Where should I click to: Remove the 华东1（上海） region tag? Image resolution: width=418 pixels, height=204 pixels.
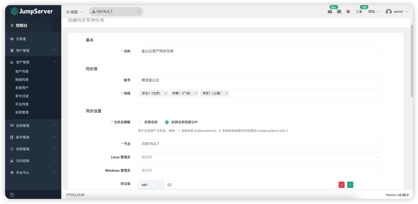coord(226,93)
